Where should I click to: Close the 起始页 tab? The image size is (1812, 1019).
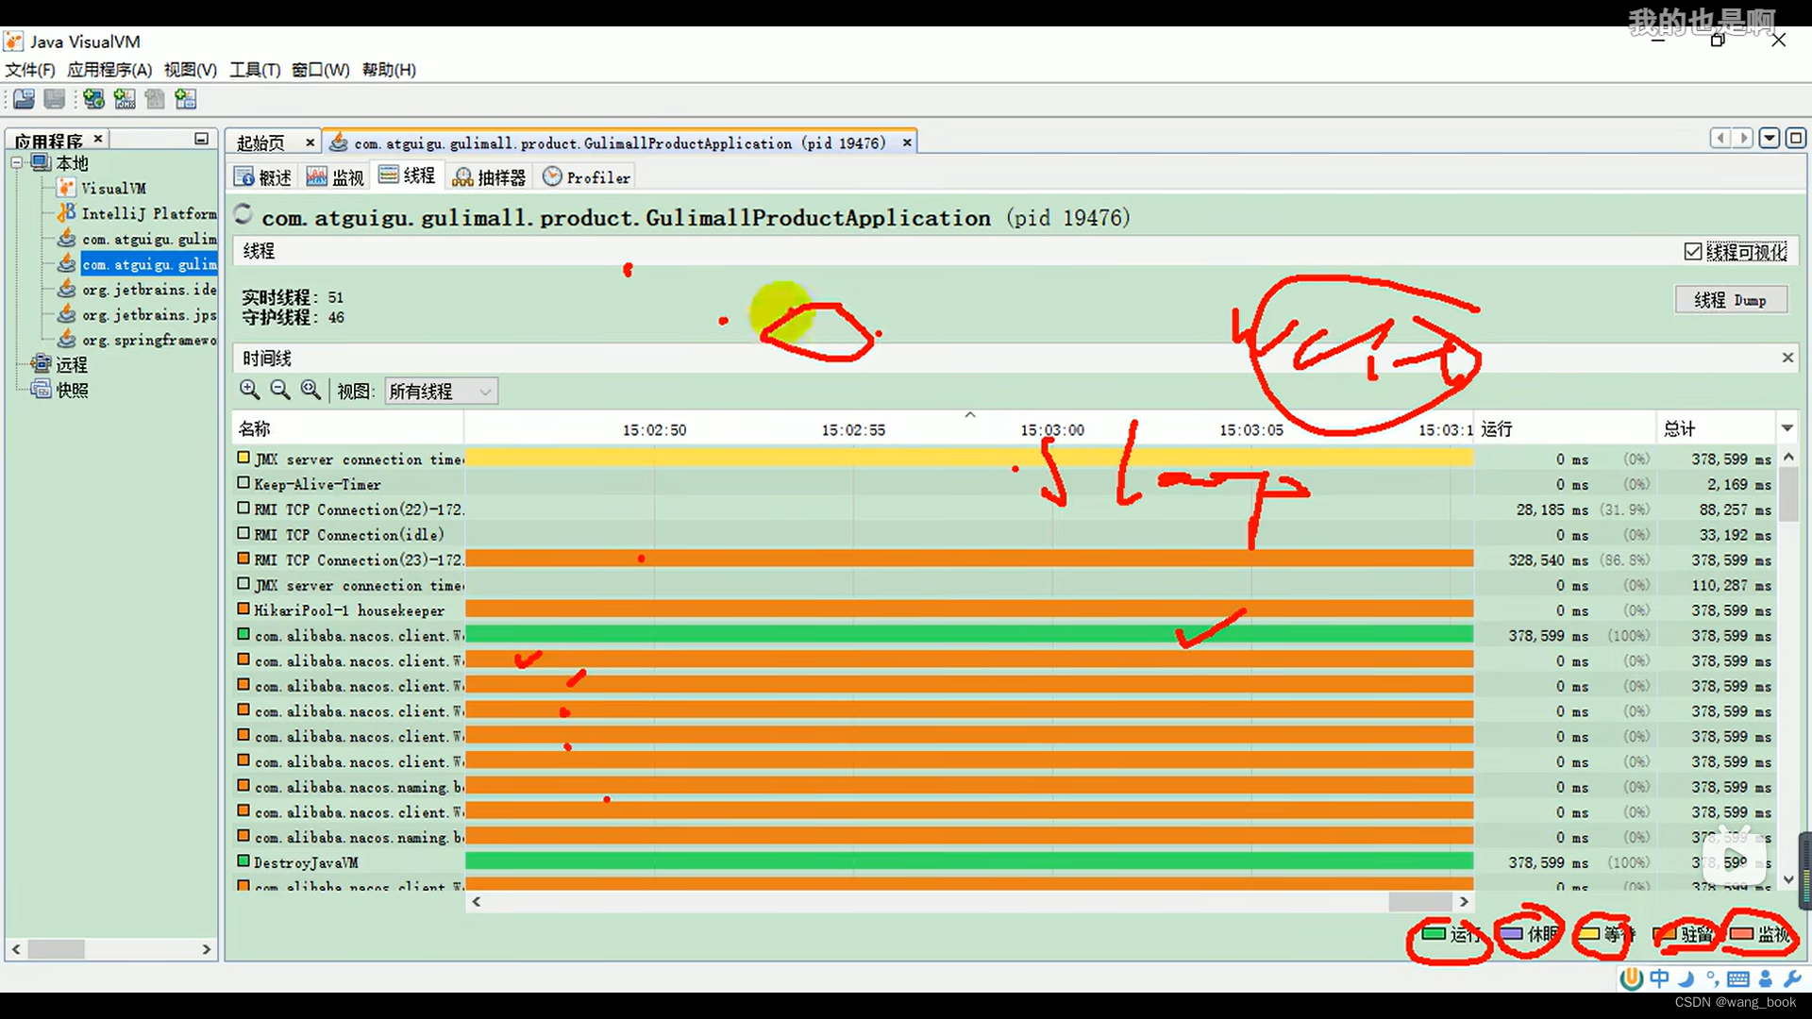point(310,142)
